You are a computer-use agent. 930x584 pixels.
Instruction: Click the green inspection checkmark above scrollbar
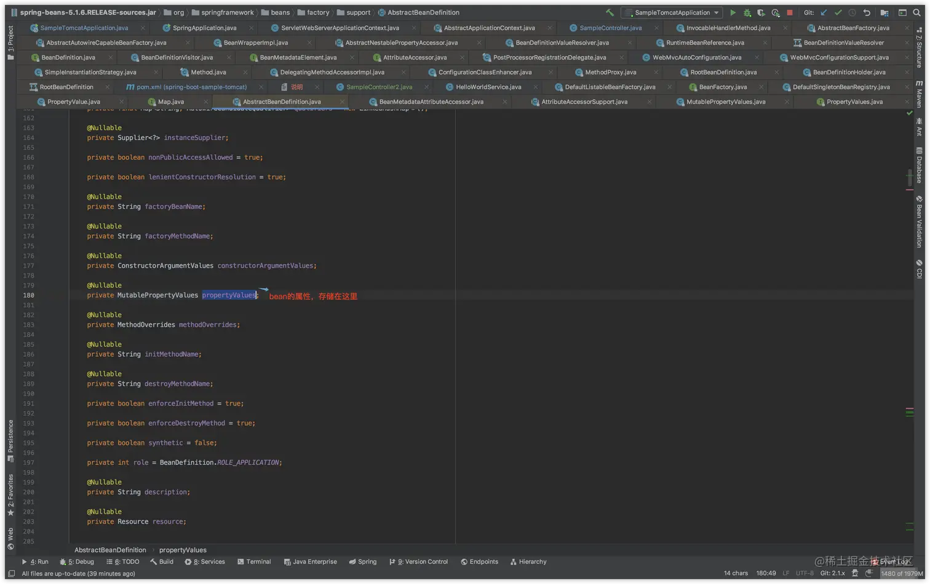[x=910, y=113]
